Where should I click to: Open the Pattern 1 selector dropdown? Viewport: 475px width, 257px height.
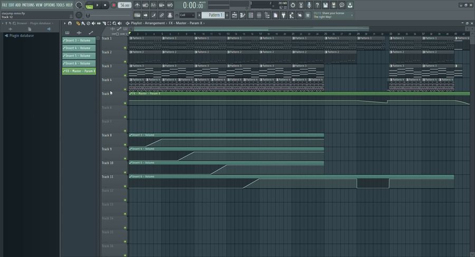click(x=213, y=15)
